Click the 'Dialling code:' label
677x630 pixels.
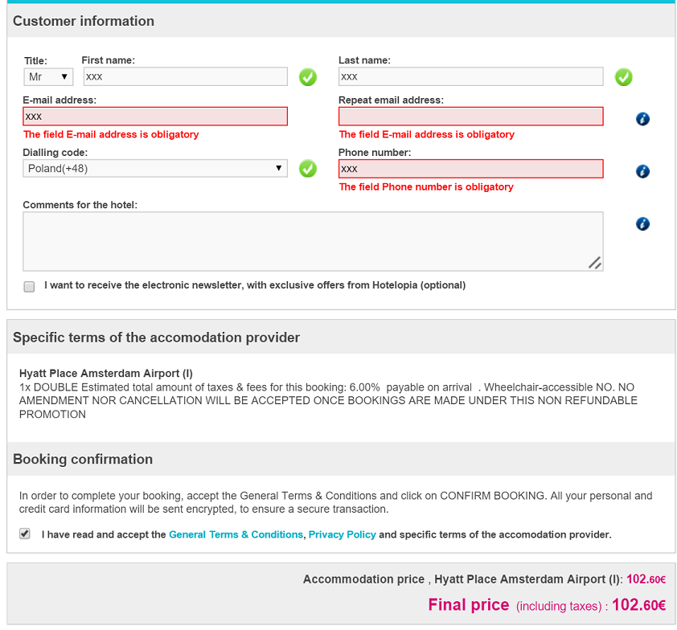(55, 153)
